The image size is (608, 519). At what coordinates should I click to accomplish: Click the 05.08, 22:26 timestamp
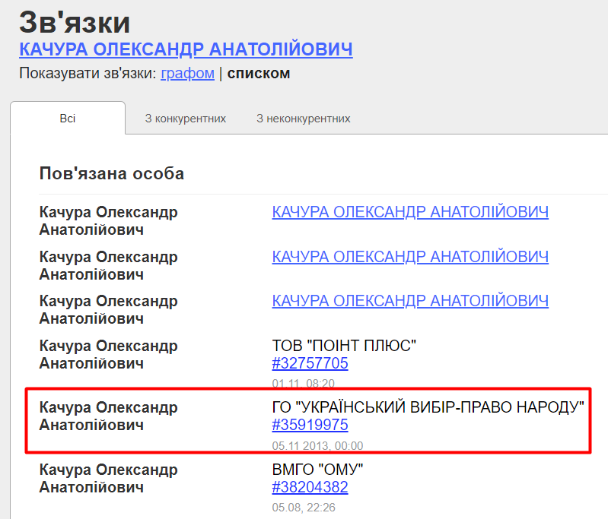(304, 507)
